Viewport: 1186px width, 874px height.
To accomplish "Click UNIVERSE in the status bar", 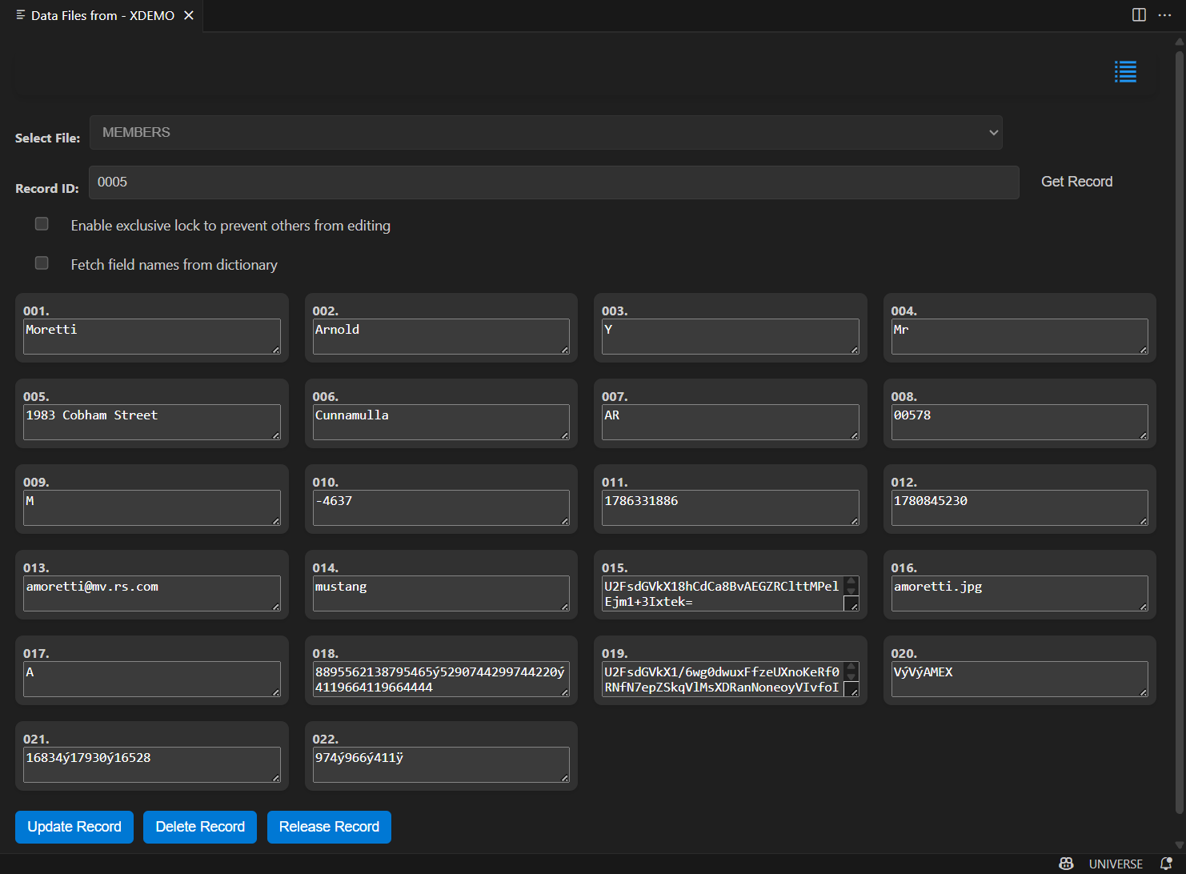I will 1115,864.
